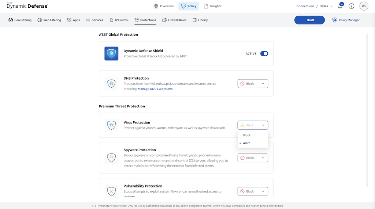Click the Geo Filtering globe icon
Viewport: 375px width, 209px height.
pyautogui.click(x=11, y=20)
